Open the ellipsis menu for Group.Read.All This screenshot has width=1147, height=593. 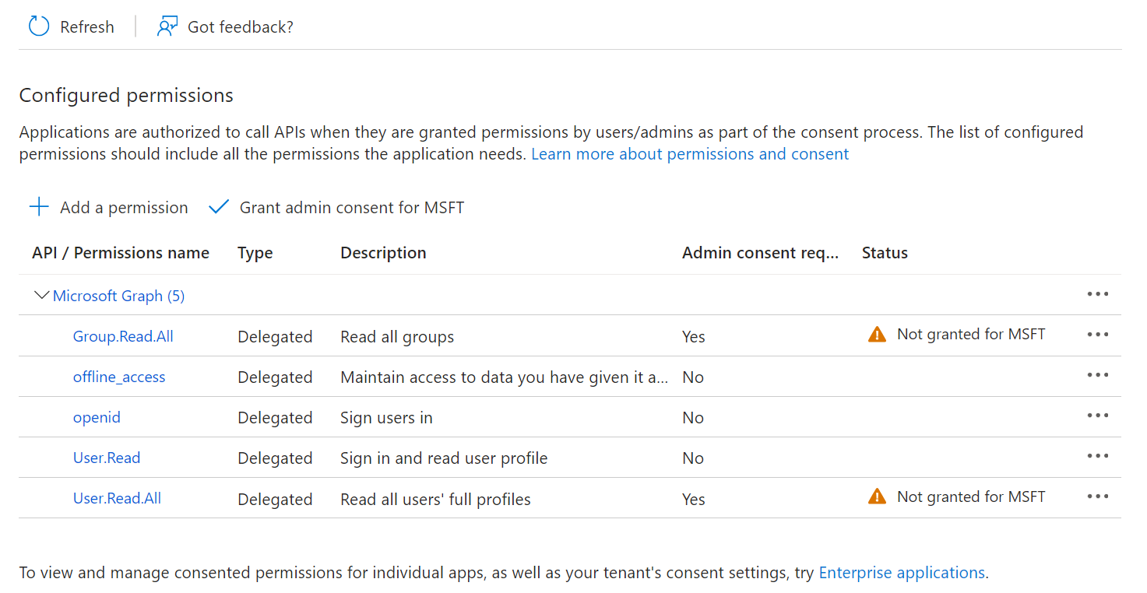coord(1097,335)
